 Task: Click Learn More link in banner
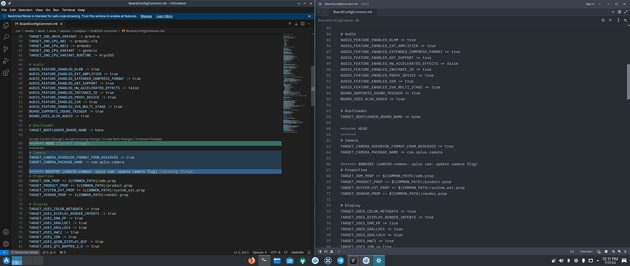tap(164, 16)
